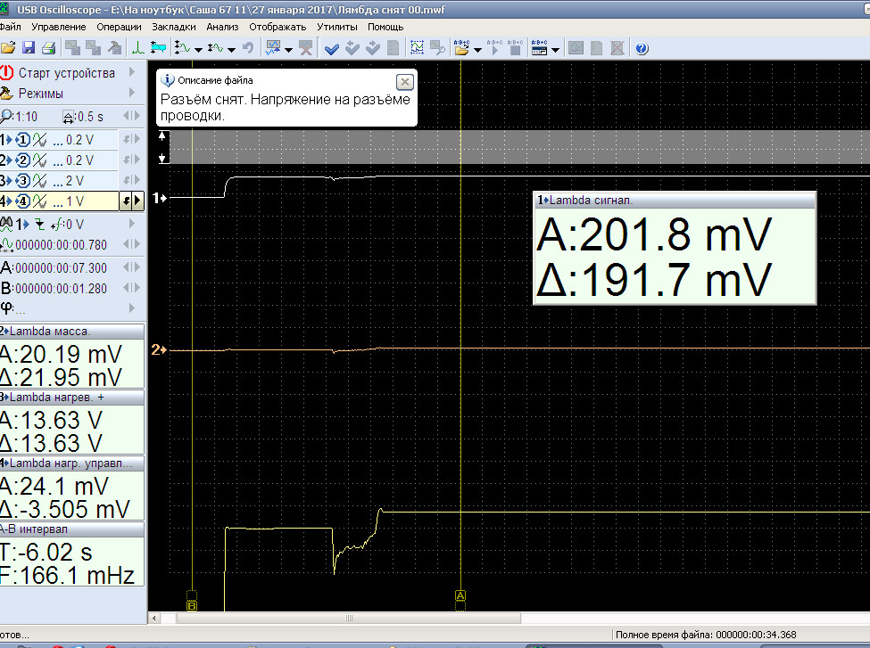Open the Закладки menu

point(174,27)
